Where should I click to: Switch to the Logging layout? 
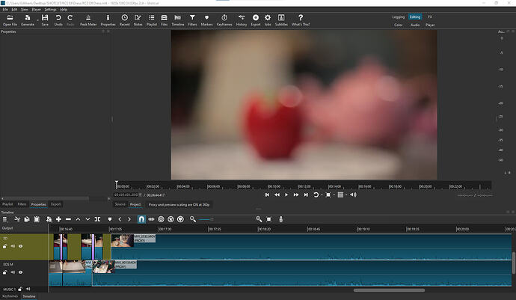click(x=398, y=16)
